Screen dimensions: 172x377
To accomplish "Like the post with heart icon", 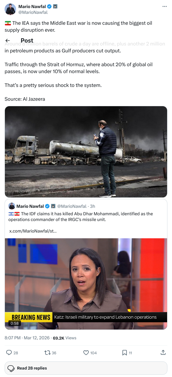I will click(x=86, y=353).
